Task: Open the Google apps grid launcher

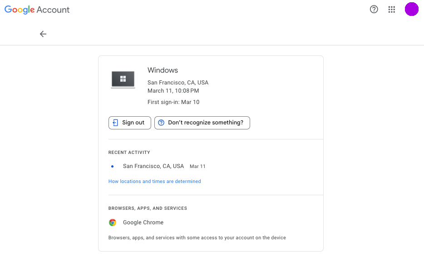Action: pos(392,10)
